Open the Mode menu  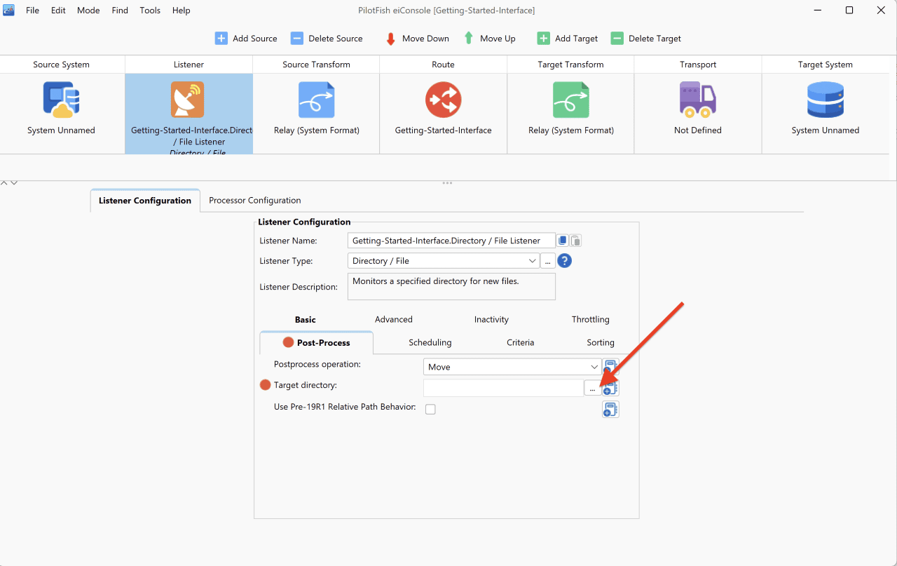pyautogui.click(x=88, y=11)
